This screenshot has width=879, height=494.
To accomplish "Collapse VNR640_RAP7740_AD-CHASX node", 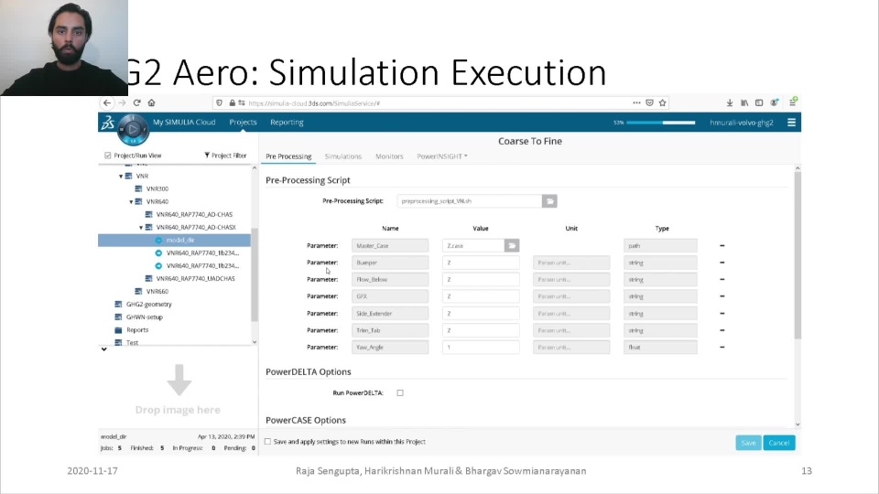I will coord(141,228).
